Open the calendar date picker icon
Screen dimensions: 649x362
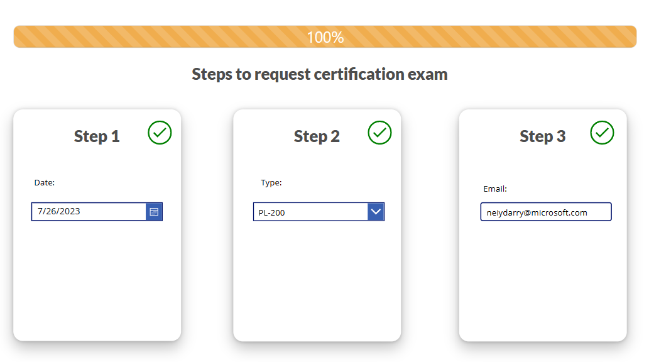pyautogui.click(x=154, y=212)
